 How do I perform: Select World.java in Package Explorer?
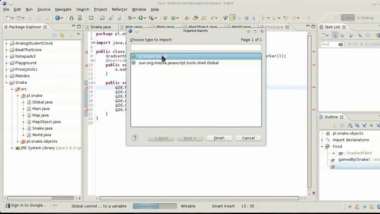[42, 135]
